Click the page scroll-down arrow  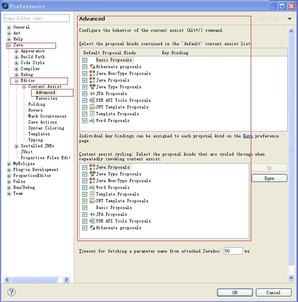coord(291,277)
